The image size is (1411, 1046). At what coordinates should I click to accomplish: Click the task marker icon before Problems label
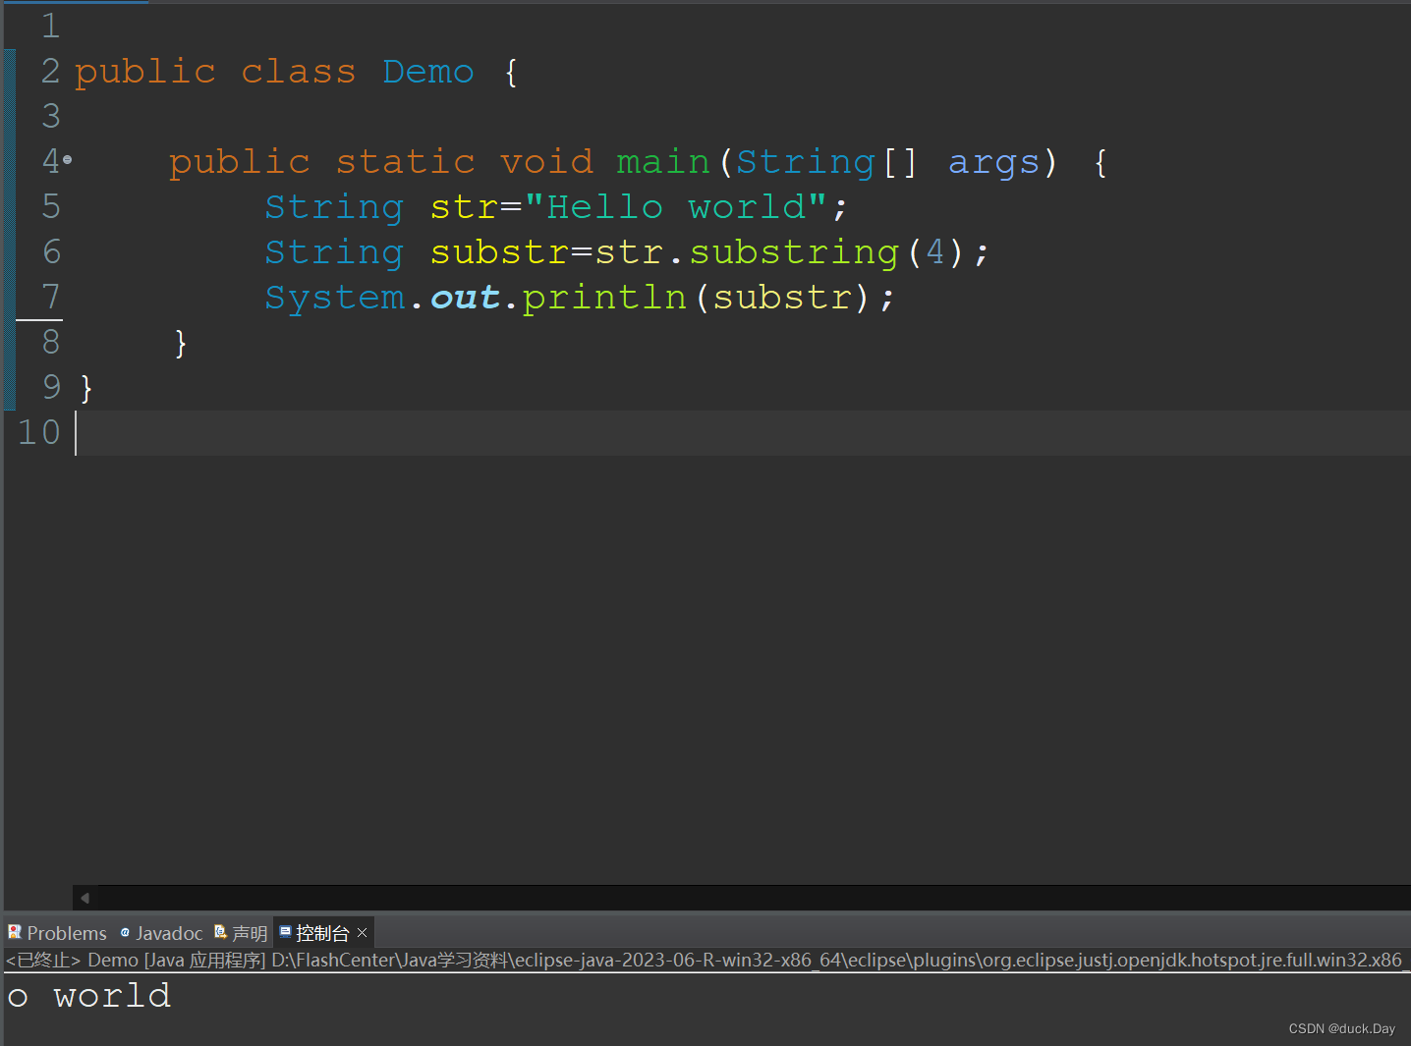pos(14,932)
